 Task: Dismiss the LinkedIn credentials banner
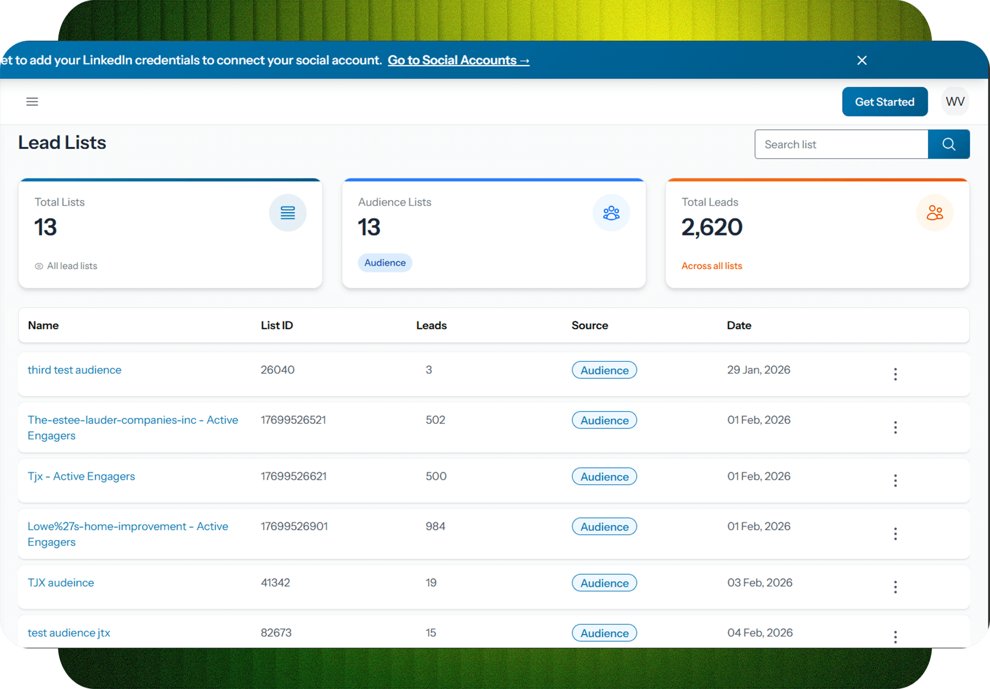coord(862,60)
